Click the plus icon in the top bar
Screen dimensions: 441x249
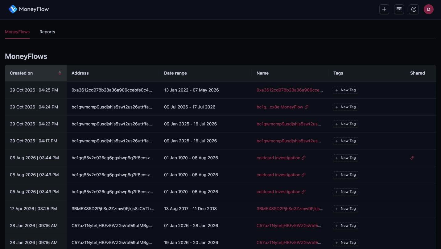[x=384, y=9]
